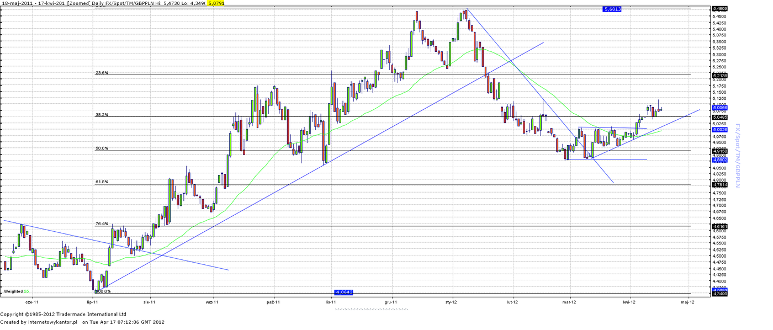The height and width of the screenshot is (330, 773).
Task: Click the black 4,9150 level price tag
Action: [719, 151]
